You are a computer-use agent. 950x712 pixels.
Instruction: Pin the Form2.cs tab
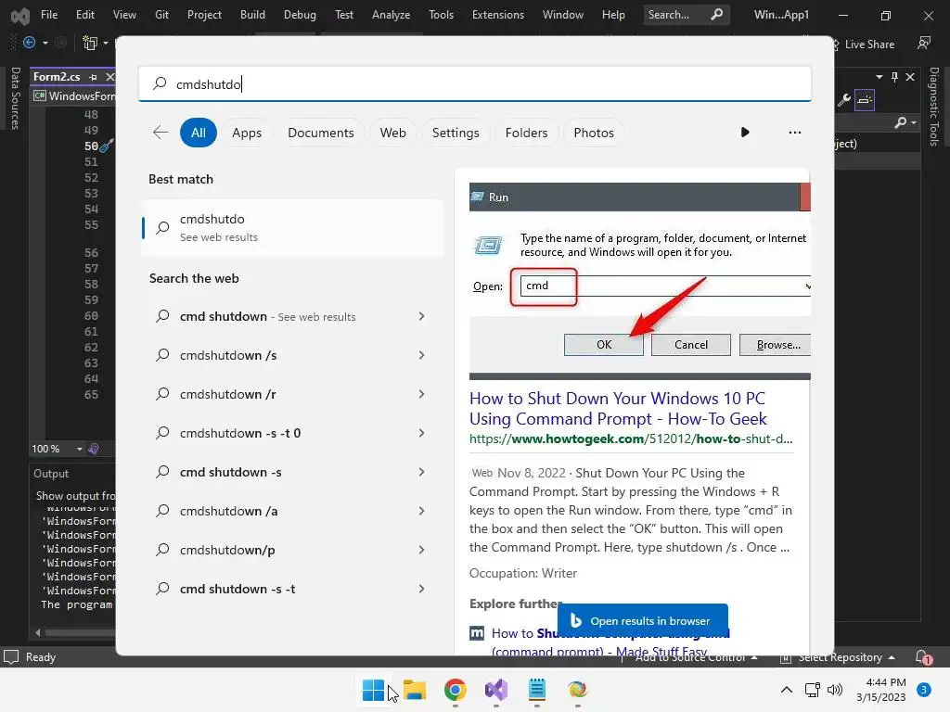[93, 77]
